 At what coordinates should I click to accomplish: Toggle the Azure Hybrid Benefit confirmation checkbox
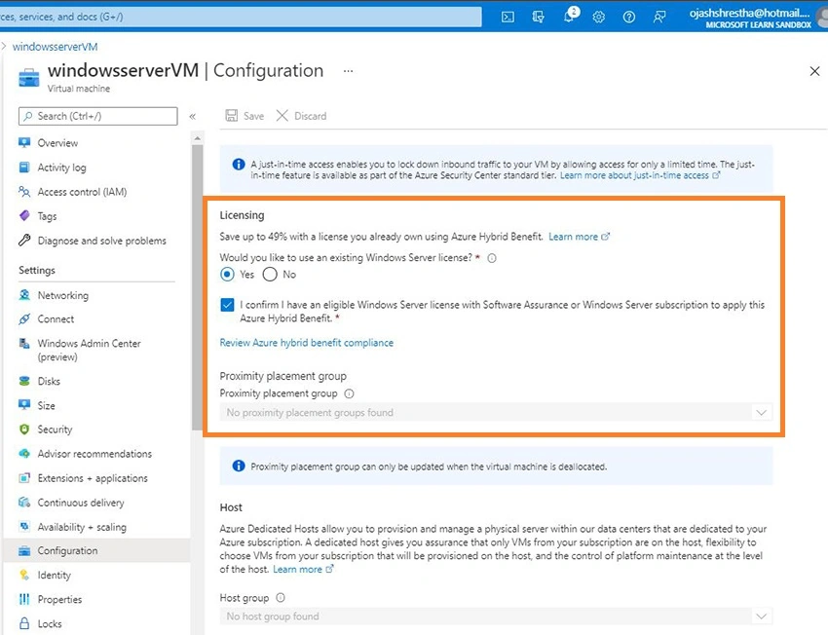pos(227,305)
